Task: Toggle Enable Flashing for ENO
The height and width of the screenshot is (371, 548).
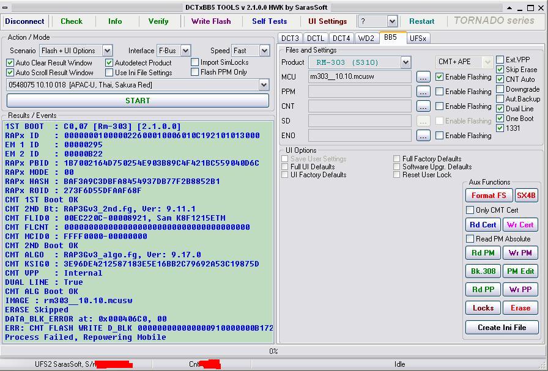Action: click(440, 136)
